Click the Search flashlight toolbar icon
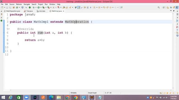 pos(70,7)
